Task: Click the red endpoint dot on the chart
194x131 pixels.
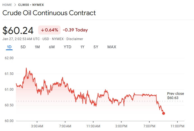Action: 163,113
